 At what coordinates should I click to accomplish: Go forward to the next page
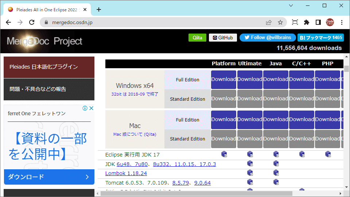click(20, 22)
